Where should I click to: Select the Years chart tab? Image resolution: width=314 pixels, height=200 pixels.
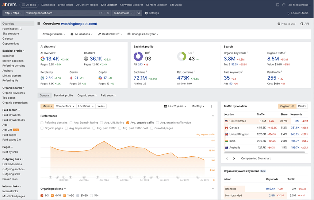point(101,106)
